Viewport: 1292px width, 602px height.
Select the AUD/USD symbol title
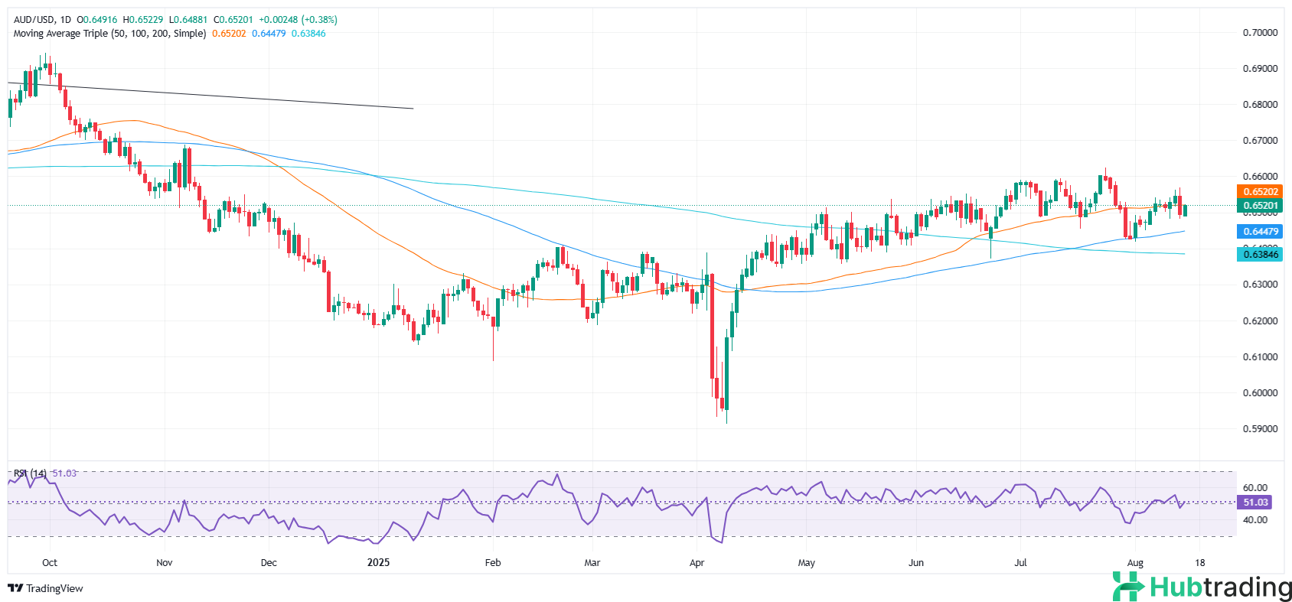tap(34, 20)
